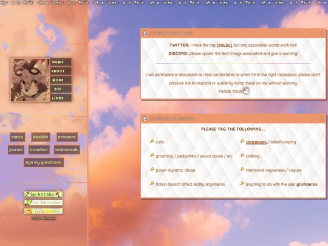Click the C:/USER/CATCHALL.DOC title text
The width and height of the screenshot is (328, 246).
pos(172,33)
